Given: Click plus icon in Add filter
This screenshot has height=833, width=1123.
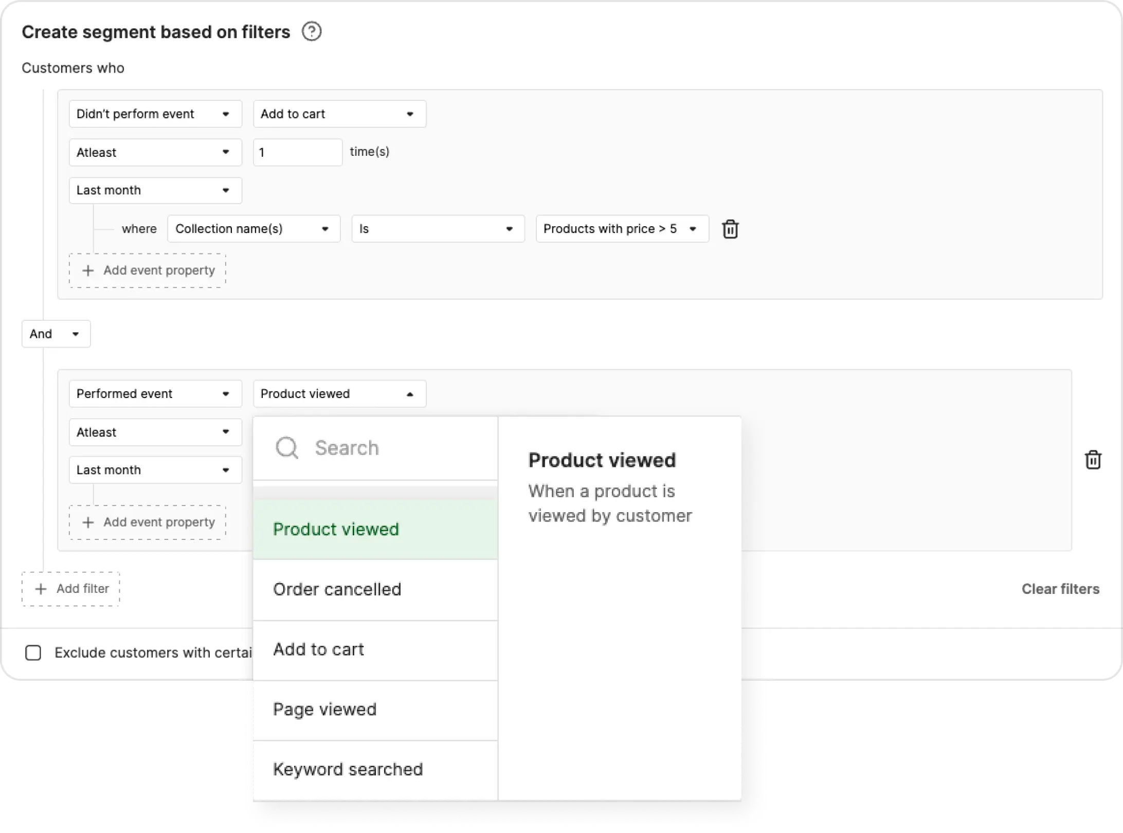Looking at the screenshot, I should click(41, 589).
